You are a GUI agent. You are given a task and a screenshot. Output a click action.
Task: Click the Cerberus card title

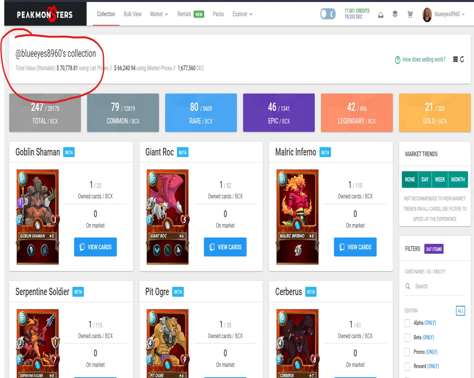coord(288,292)
